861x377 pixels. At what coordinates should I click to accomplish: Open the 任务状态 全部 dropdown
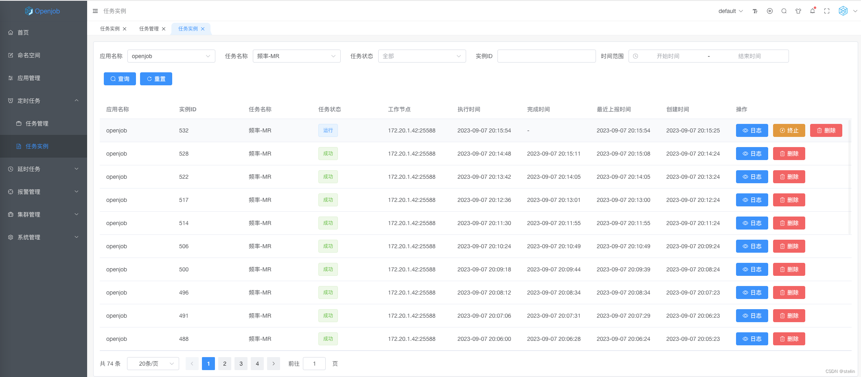pyautogui.click(x=422, y=56)
